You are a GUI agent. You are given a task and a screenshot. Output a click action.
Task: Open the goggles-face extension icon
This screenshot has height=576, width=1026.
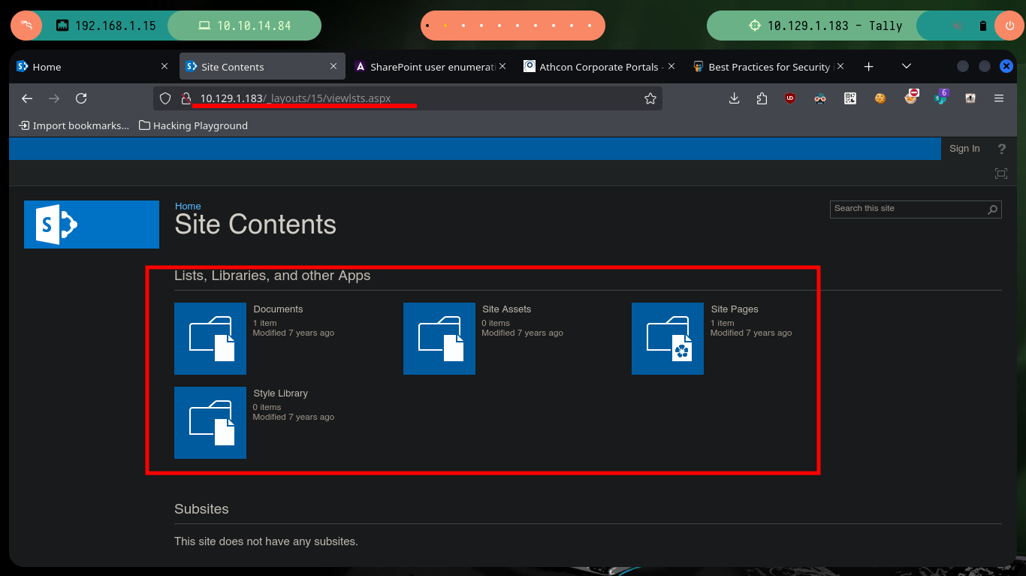[x=820, y=98]
